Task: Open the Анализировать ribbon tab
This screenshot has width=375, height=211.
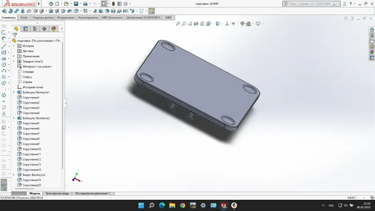Action: point(88,18)
